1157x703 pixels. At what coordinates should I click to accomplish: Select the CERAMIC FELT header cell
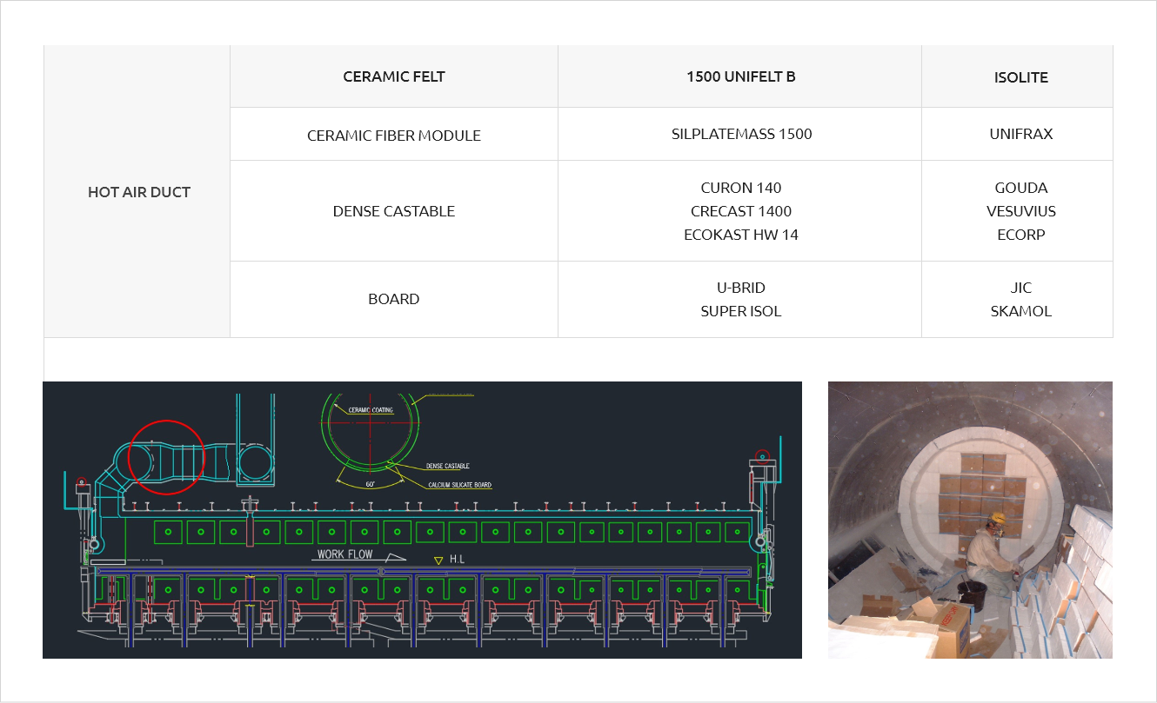pyautogui.click(x=394, y=76)
